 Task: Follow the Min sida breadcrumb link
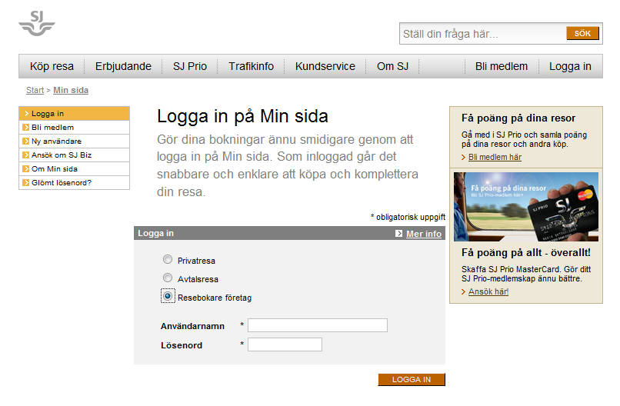[71, 90]
